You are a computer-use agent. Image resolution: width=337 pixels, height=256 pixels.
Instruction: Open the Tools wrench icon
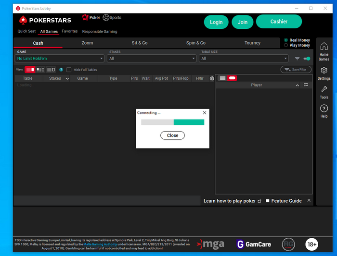tap(324, 92)
